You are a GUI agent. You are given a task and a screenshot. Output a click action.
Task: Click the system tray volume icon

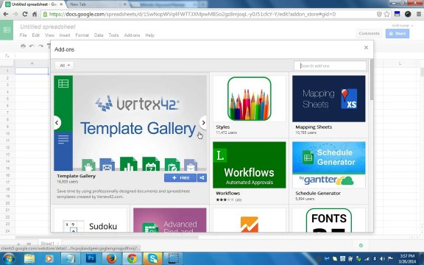(382, 259)
